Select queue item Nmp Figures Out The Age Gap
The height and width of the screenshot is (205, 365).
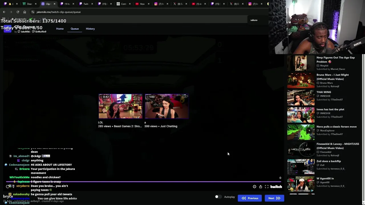pos(323,63)
